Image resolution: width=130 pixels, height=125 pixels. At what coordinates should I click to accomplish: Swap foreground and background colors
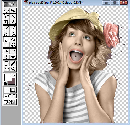[x=14, y=75]
